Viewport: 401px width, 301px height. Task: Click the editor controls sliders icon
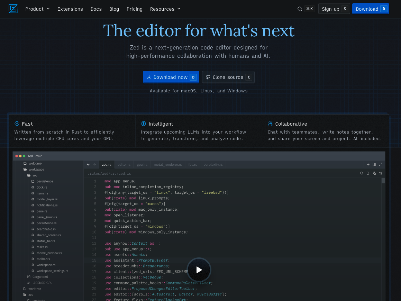click(x=381, y=173)
